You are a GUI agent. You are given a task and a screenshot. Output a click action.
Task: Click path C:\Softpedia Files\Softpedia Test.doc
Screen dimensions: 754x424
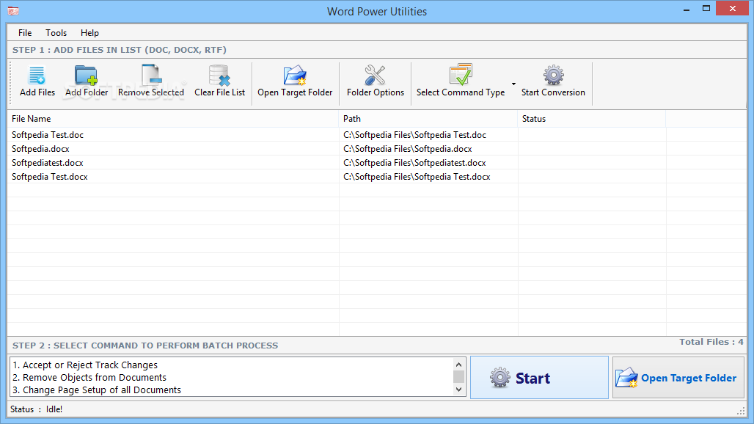tap(414, 135)
